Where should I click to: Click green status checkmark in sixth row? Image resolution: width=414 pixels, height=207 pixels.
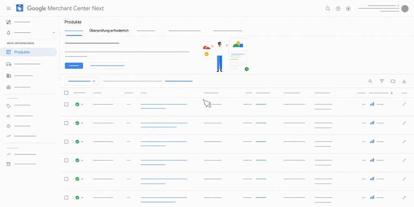pos(77,197)
